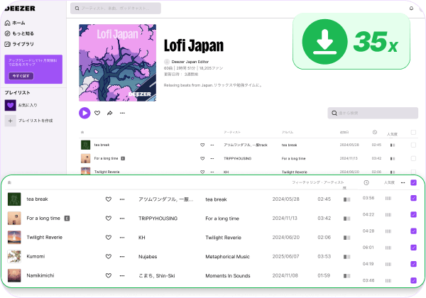Image resolution: width=426 pixels, height=298 pixels.
Task: Tick the select-all checkbox in the small track list header
Action: point(413,132)
